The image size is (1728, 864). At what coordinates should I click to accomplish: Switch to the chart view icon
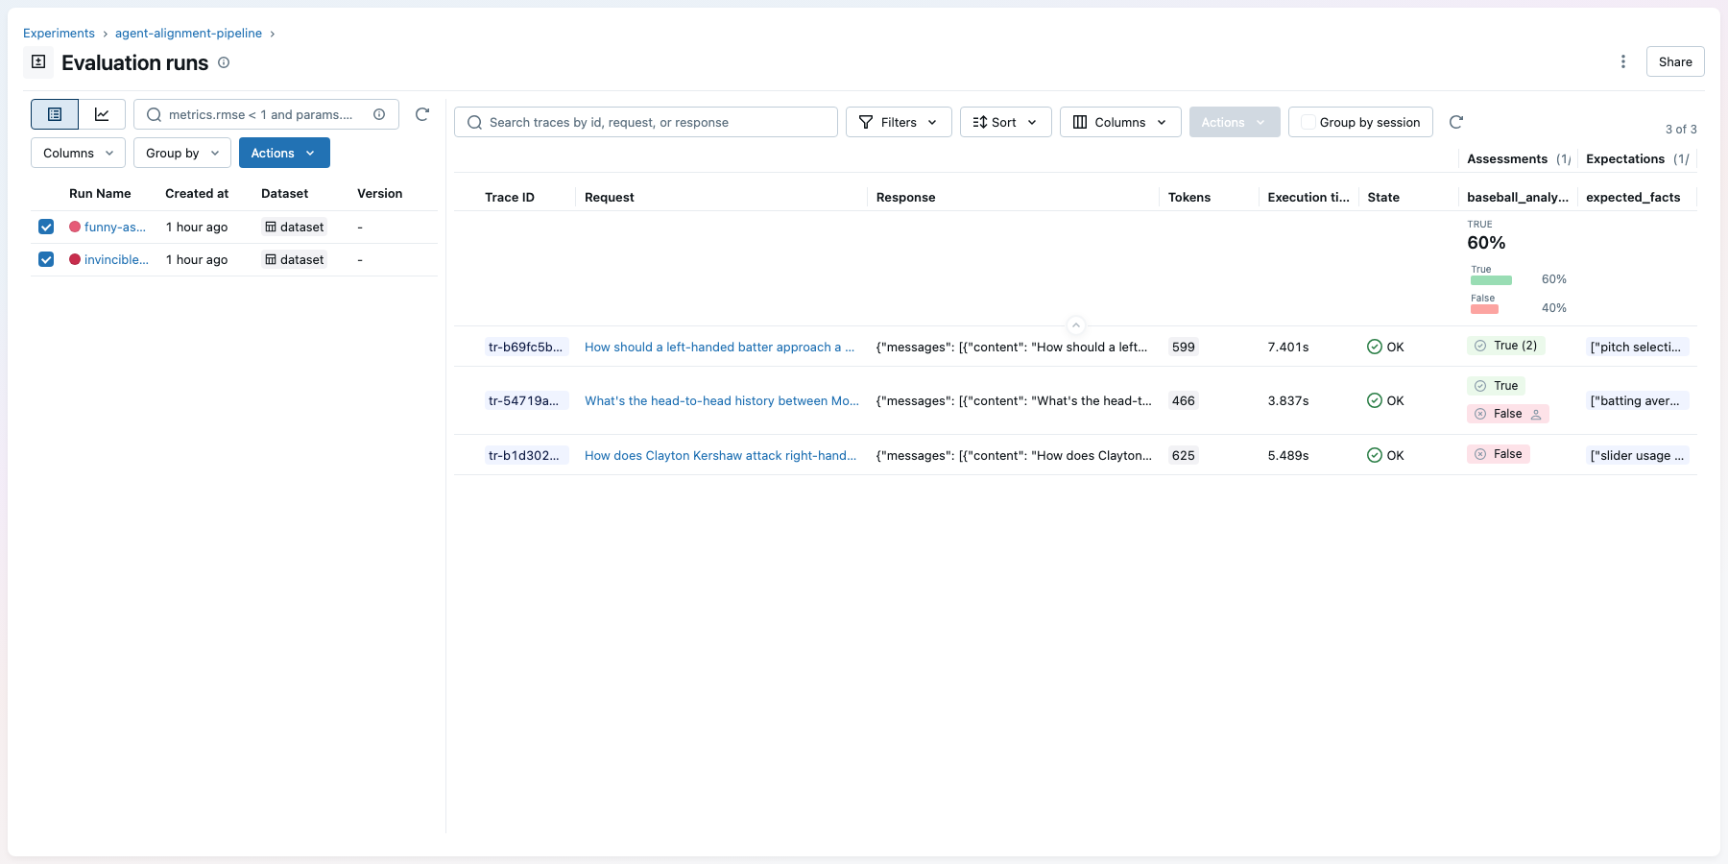point(102,113)
